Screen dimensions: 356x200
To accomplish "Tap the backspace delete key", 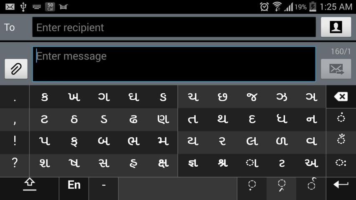I will click(x=341, y=97).
